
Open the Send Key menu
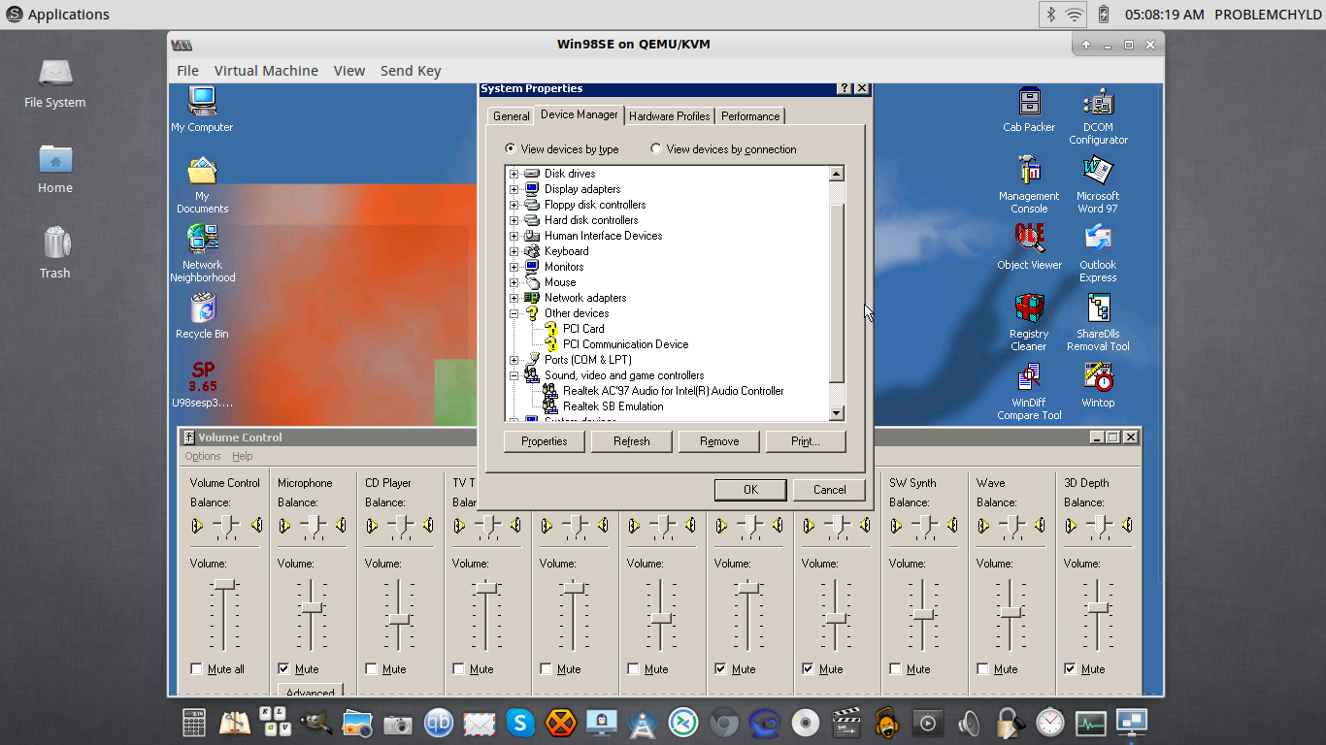tap(411, 71)
